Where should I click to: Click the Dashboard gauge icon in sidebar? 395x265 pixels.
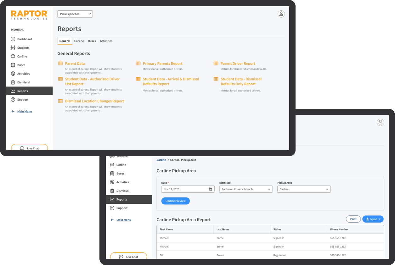click(13, 39)
